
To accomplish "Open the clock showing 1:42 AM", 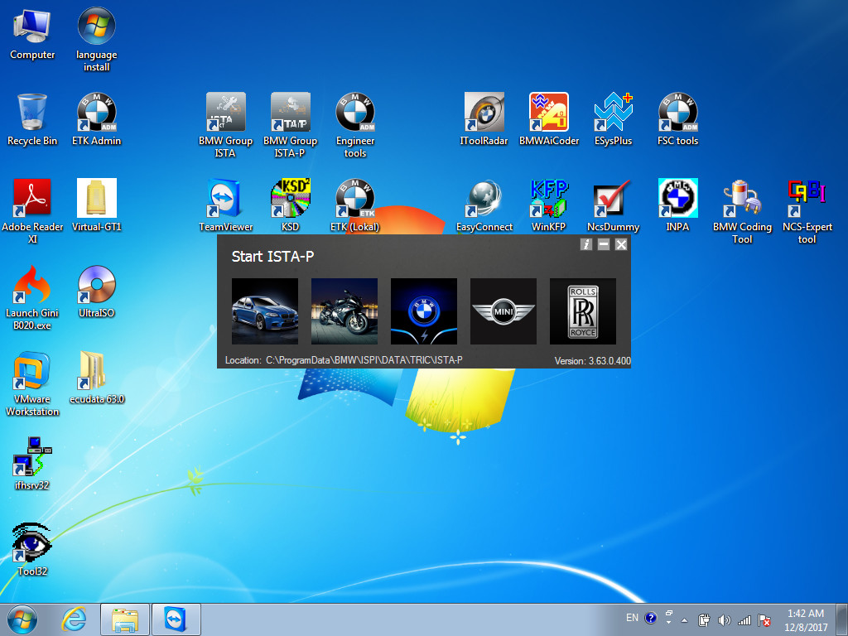I will pyautogui.click(x=806, y=620).
